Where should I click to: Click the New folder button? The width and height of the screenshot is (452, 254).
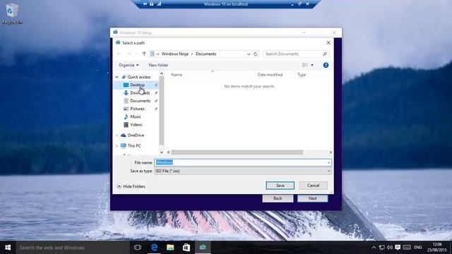(x=158, y=65)
